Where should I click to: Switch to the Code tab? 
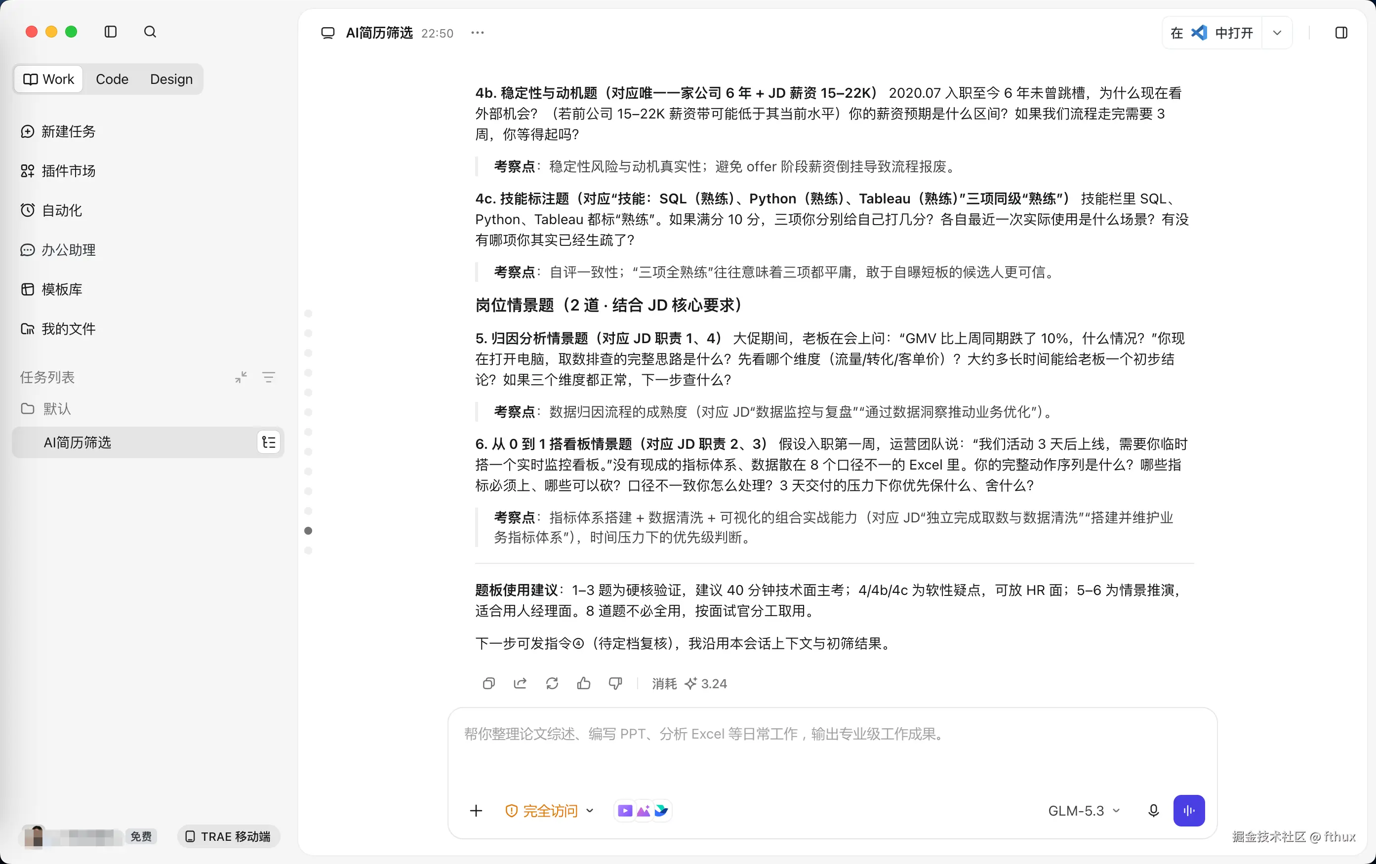[x=112, y=79]
